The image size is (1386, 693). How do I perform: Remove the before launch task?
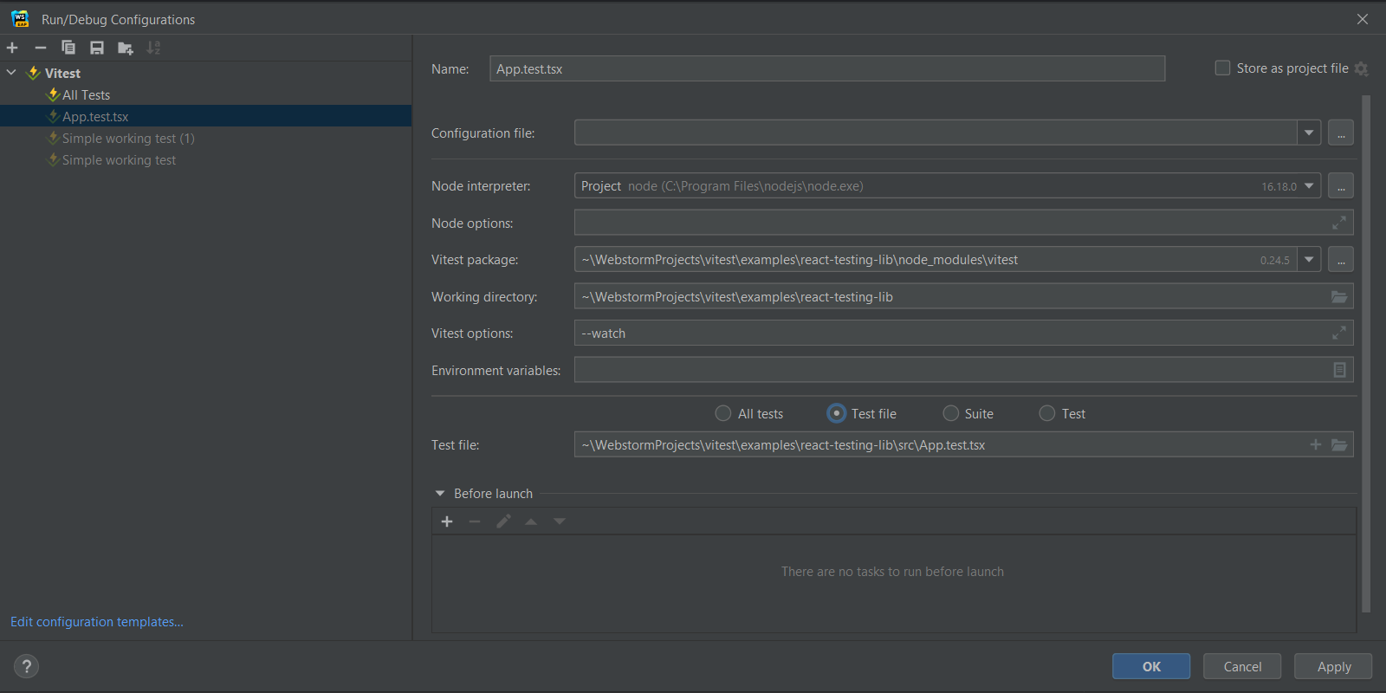475,521
